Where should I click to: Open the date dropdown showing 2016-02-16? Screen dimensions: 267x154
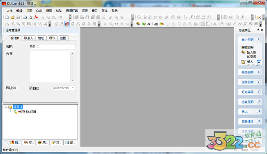point(73,88)
